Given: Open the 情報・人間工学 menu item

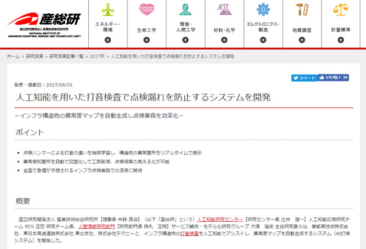Looking at the screenshot, I should (x=185, y=27).
